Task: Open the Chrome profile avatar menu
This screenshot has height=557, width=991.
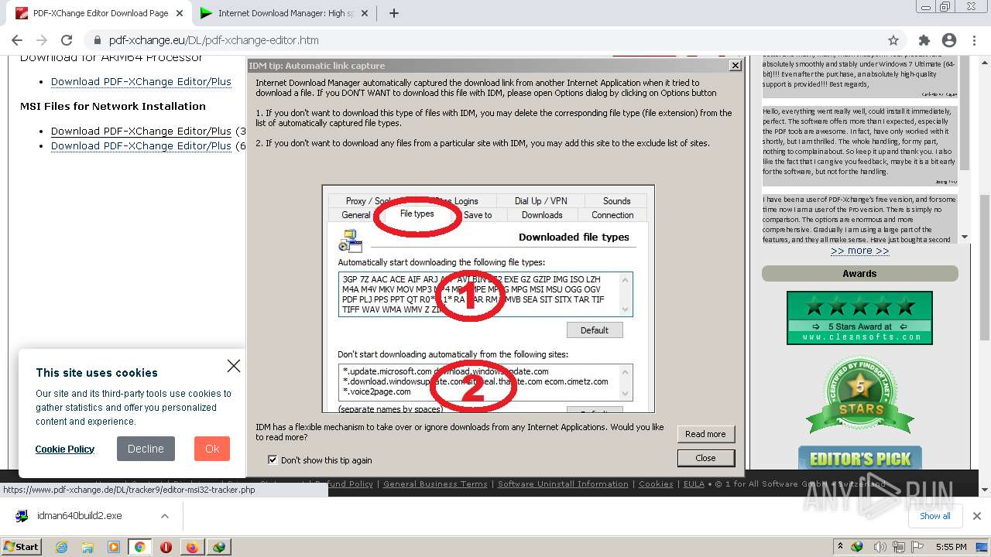Action: click(x=949, y=40)
